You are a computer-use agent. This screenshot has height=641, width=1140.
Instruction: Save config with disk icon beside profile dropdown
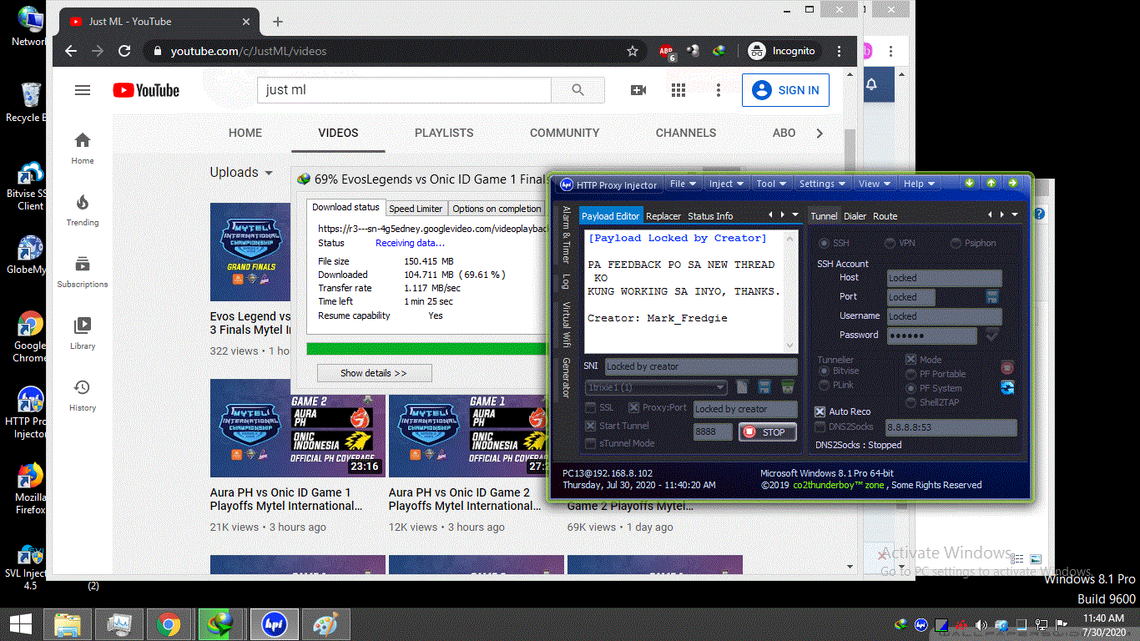coord(764,387)
